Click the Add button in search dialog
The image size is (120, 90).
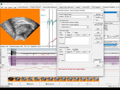point(98,32)
